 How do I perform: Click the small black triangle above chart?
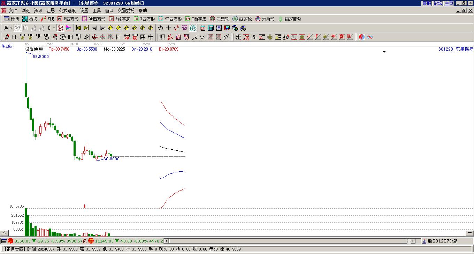(x=384, y=52)
